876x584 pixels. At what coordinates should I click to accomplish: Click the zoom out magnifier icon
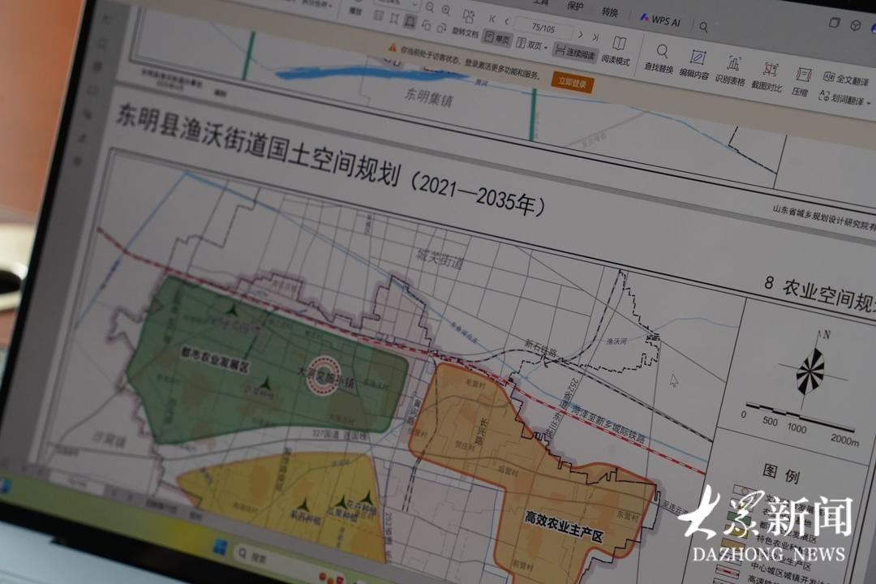click(x=429, y=7)
